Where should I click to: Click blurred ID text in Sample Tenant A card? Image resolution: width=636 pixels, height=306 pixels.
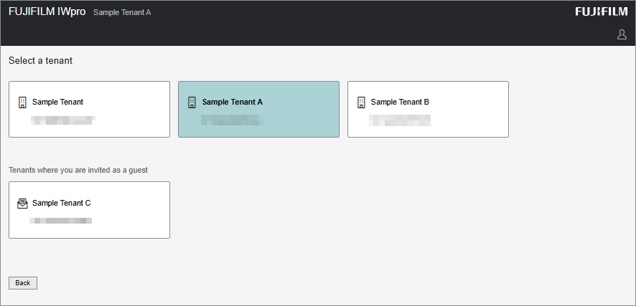click(x=231, y=120)
